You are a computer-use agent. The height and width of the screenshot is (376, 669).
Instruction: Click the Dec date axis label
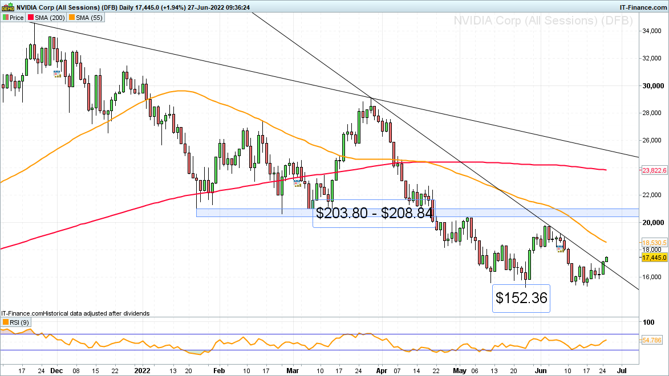[x=56, y=371]
